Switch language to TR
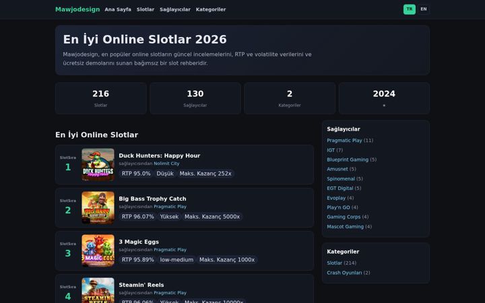The height and width of the screenshot is (303, 485). 410,9
